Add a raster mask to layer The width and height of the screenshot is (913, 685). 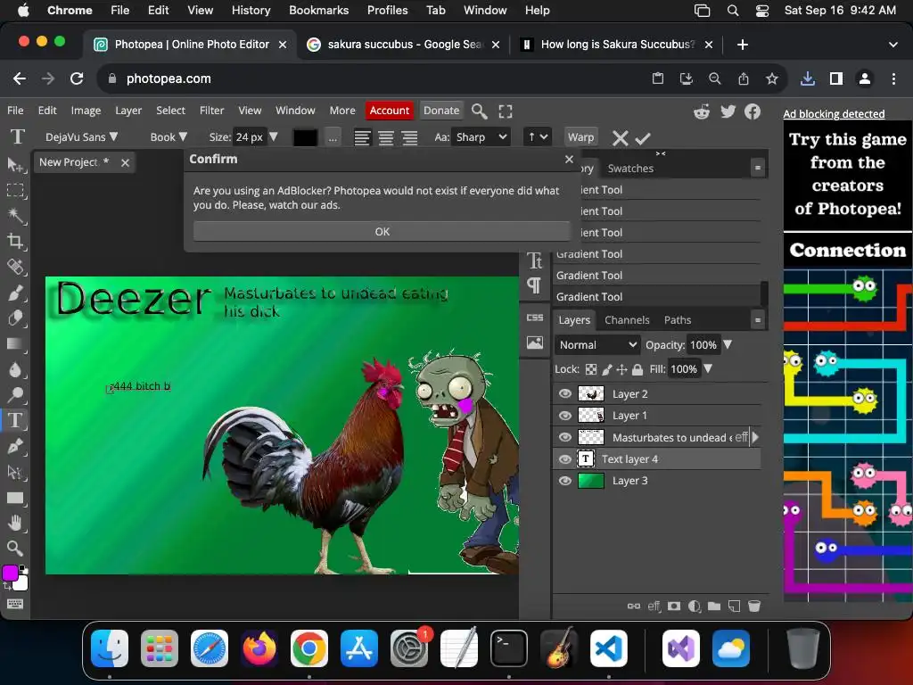click(674, 607)
